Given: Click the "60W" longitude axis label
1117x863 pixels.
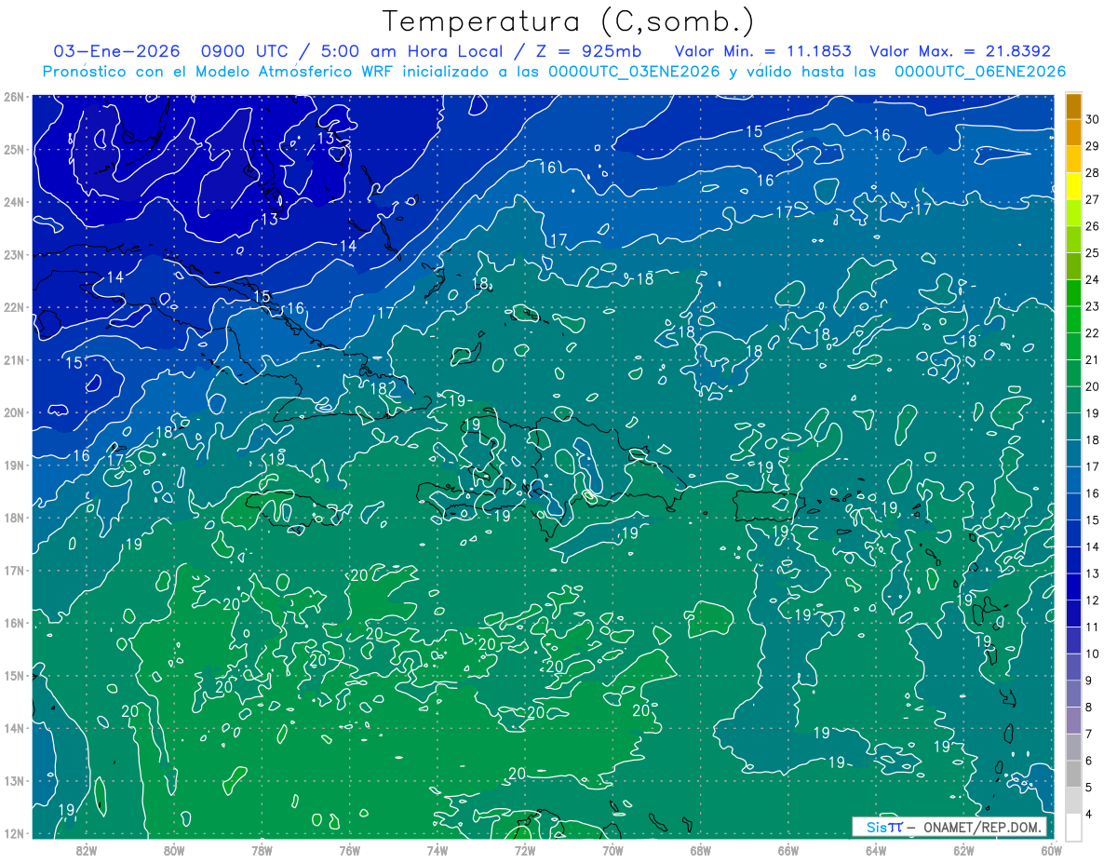Looking at the screenshot, I should [1052, 850].
